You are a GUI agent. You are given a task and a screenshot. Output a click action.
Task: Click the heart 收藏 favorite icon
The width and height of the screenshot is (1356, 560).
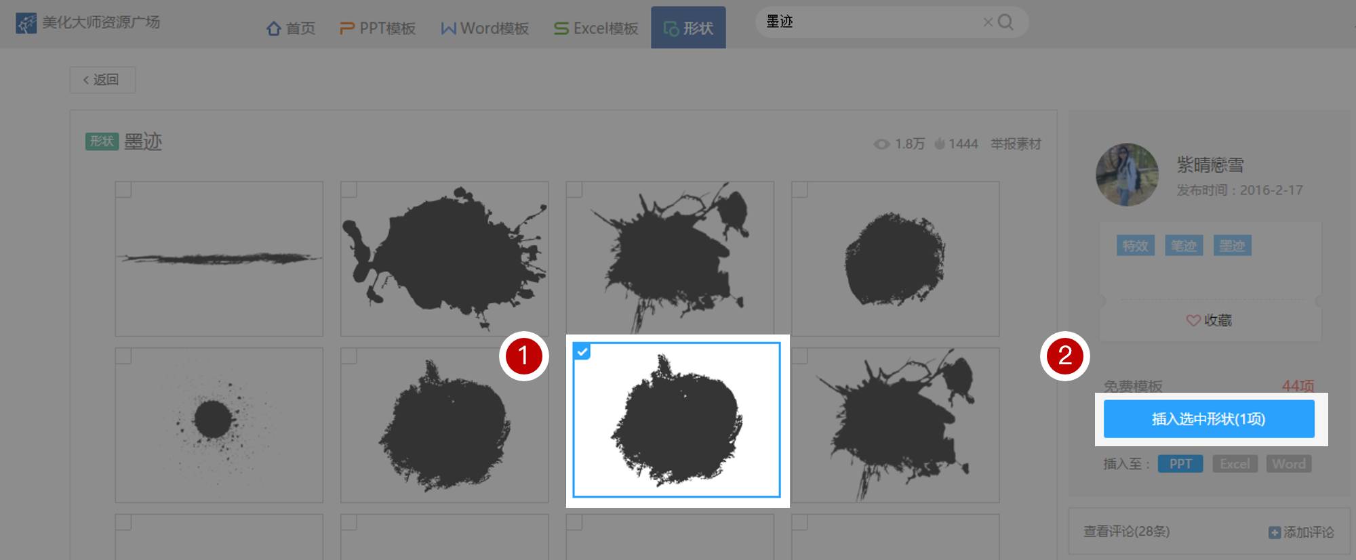pyautogui.click(x=1193, y=320)
